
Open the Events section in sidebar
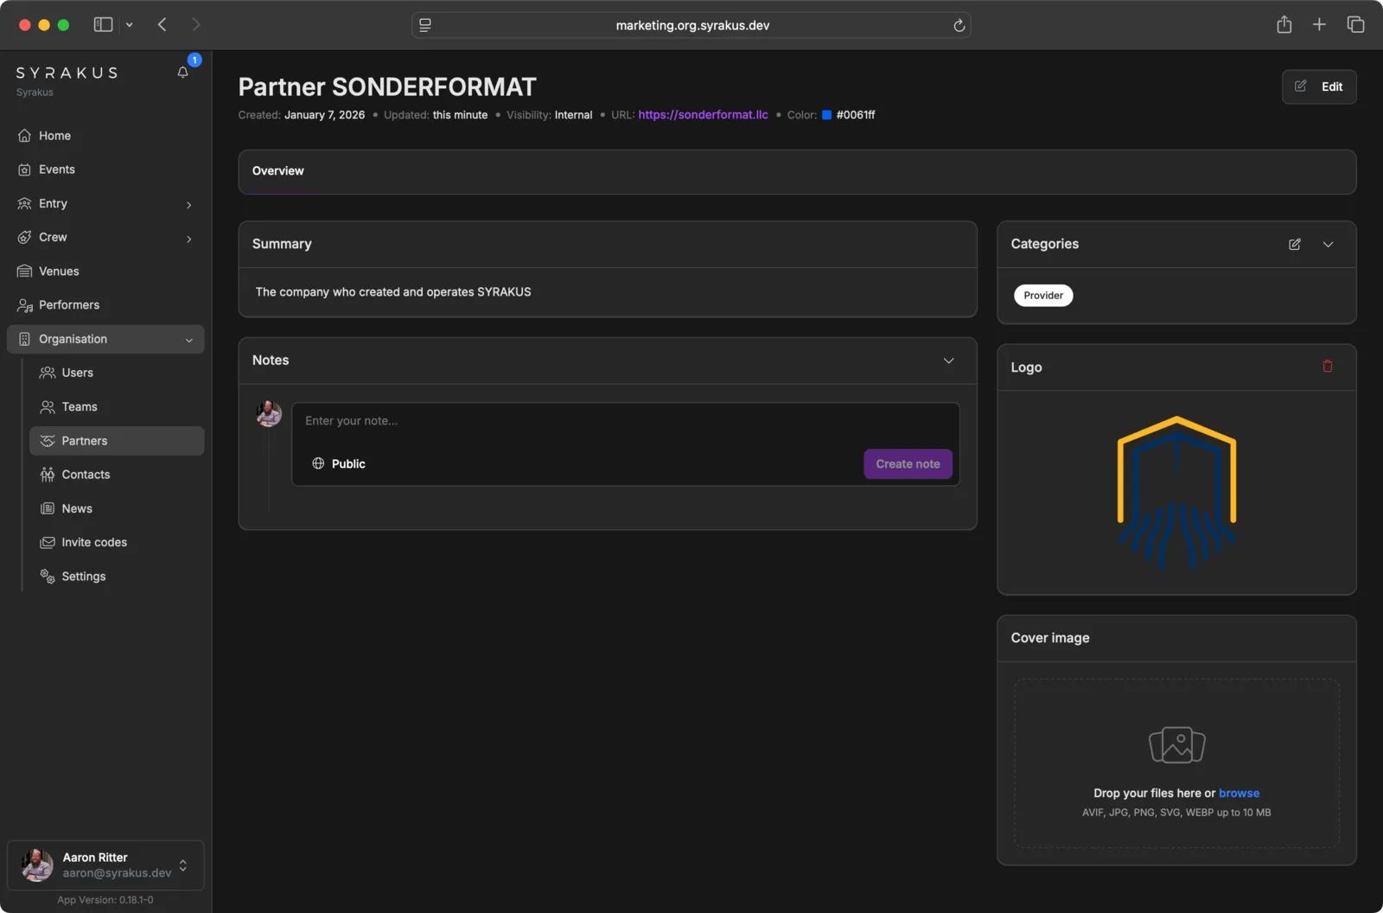pyautogui.click(x=57, y=169)
